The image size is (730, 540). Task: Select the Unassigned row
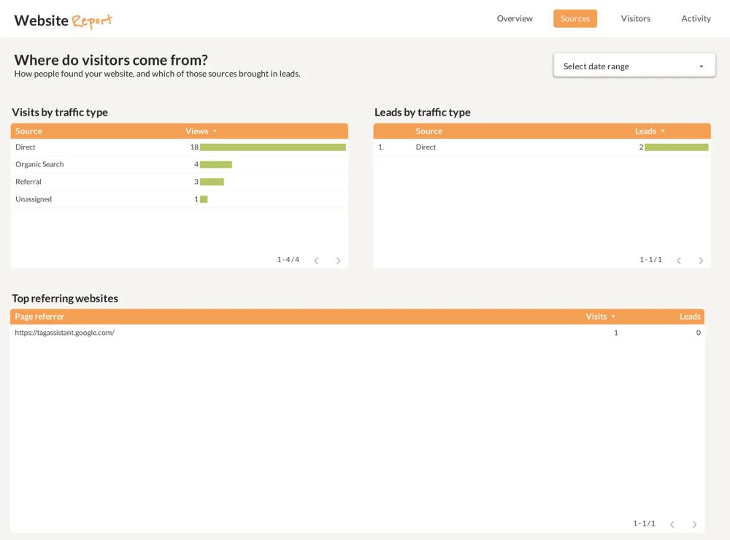180,198
